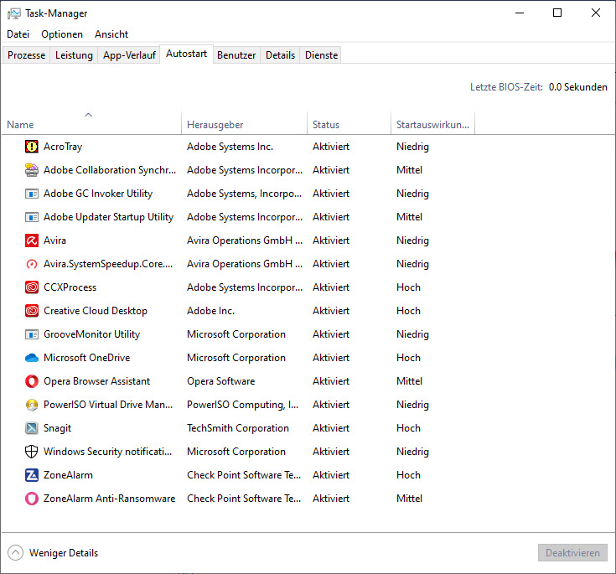Select the Opera Browser Assistant entry

point(96,381)
